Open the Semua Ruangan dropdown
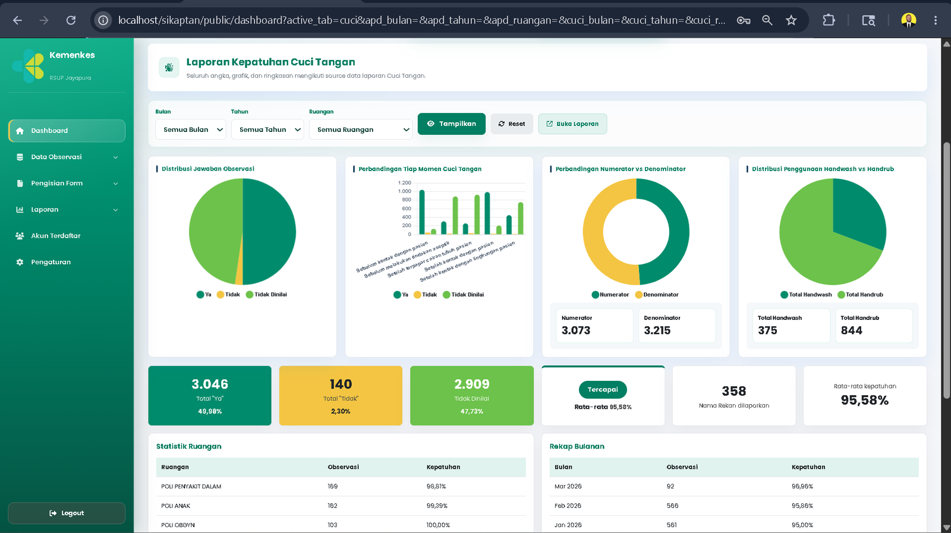This screenshot has width=951, height=533. 361,130
